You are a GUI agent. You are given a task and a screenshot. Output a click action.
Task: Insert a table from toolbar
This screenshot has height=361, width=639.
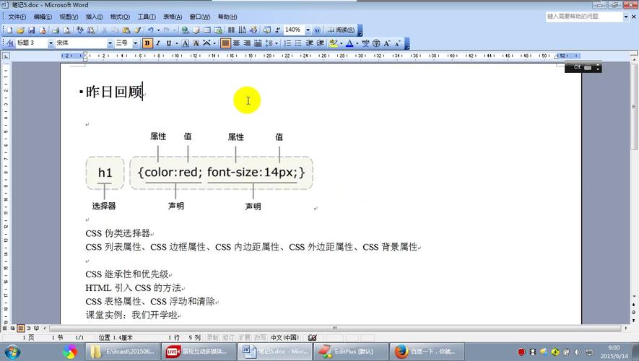207,30
